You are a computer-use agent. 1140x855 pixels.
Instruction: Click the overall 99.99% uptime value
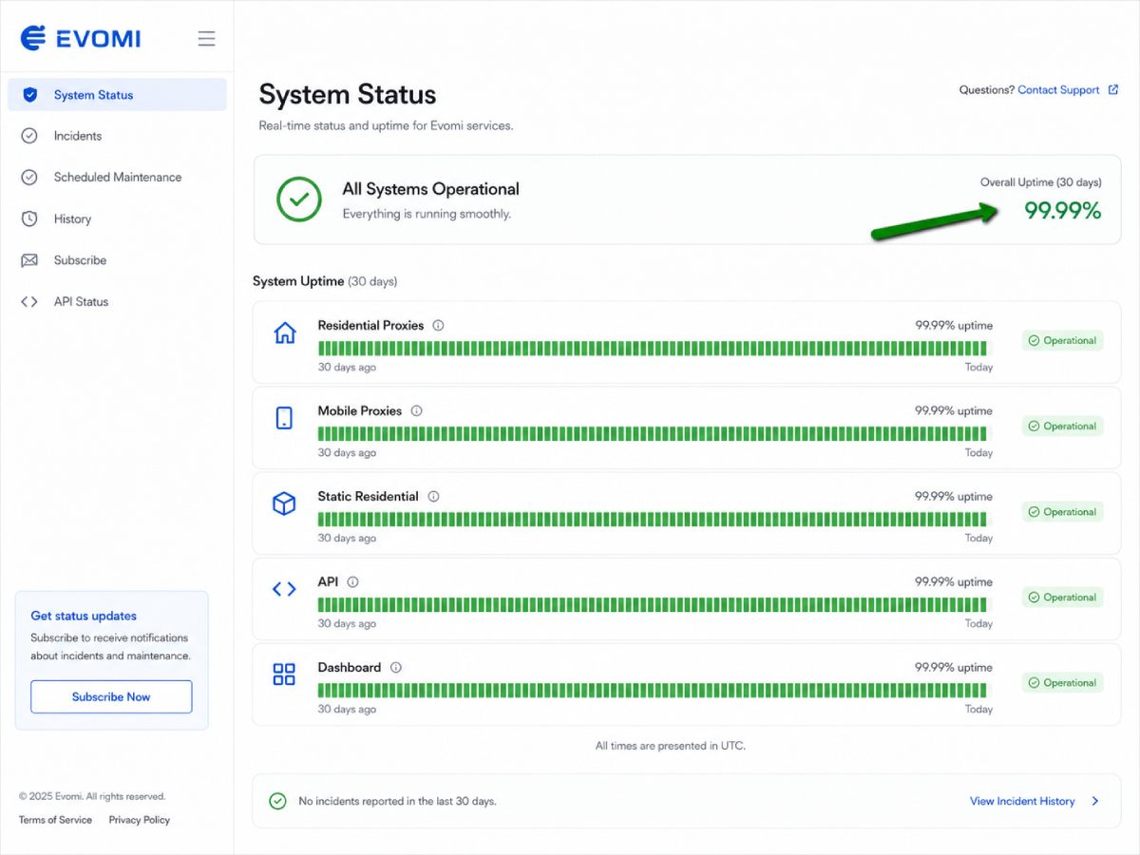pyautogui.click(x=1062, y=211)
